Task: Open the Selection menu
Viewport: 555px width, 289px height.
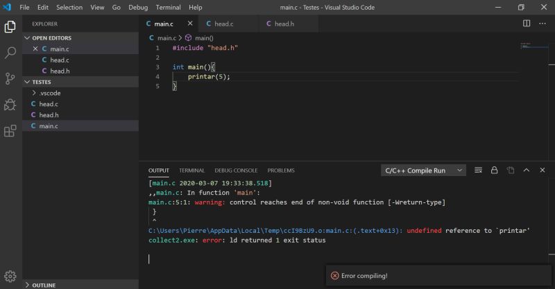Action: tap(69, 7)
